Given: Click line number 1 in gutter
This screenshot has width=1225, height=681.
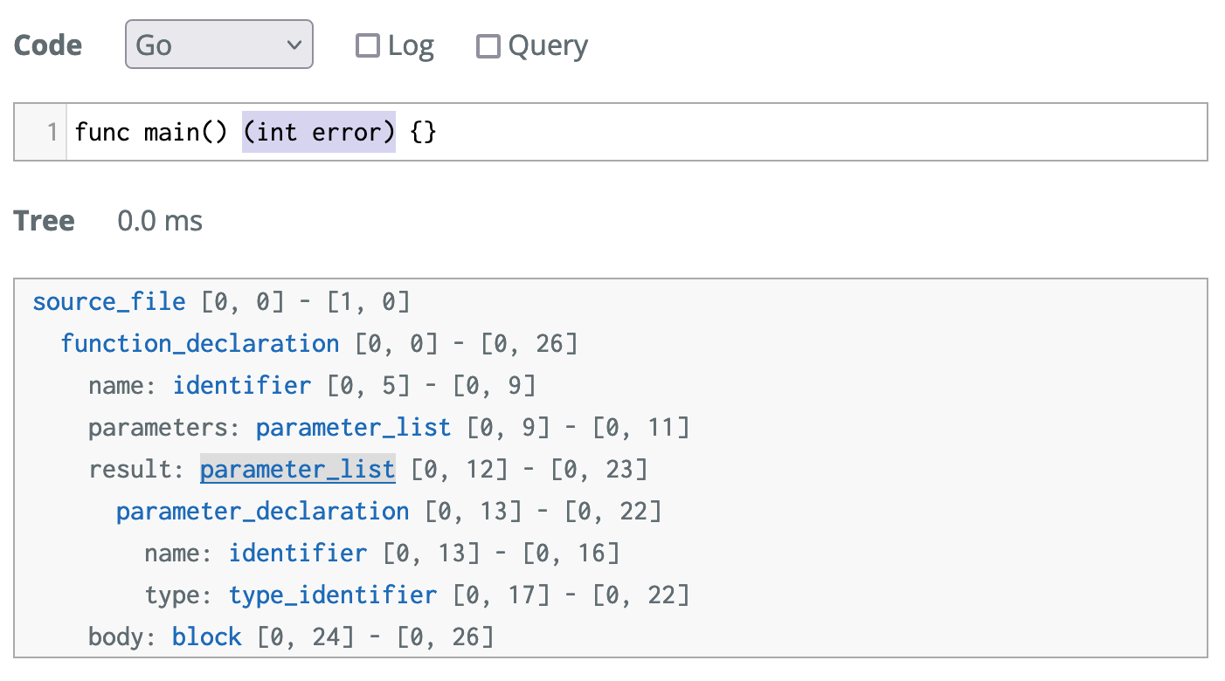Looking at the screenshot, I should (52, 132).
